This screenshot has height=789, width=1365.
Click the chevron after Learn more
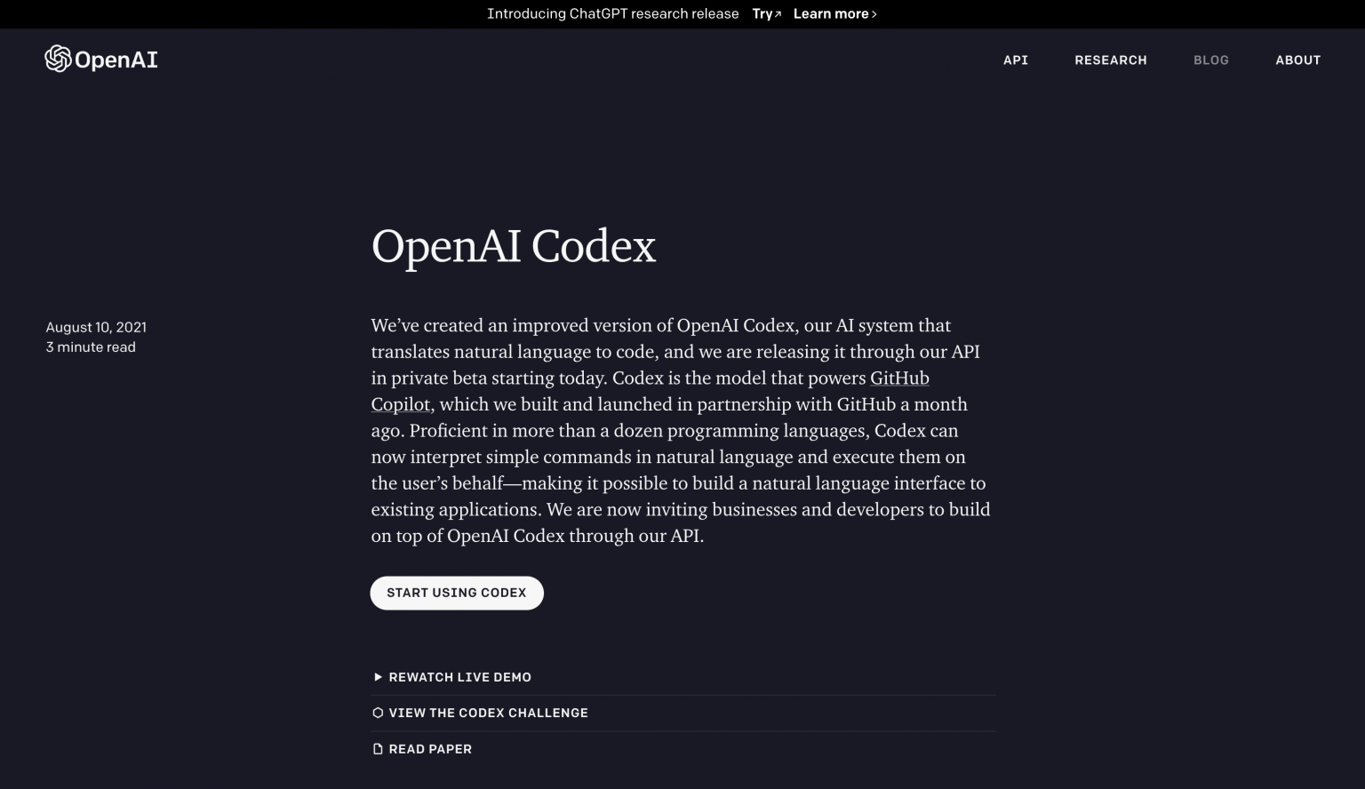click(874, 14)
